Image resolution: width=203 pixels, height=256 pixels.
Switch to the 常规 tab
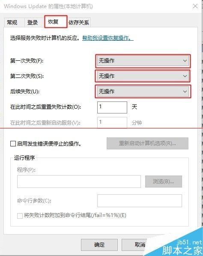coord(12,22)
